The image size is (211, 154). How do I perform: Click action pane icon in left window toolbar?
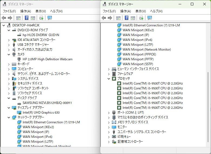[33, 18]
